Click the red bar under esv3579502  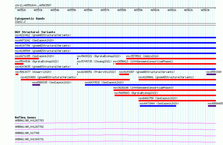point(171,59)
